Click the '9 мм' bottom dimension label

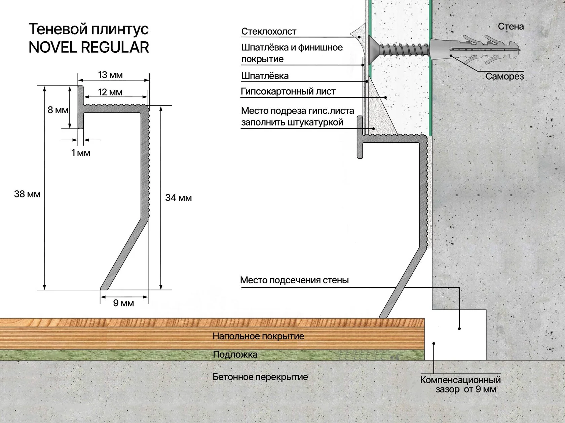[123, 303]
